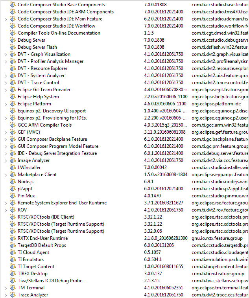Click the feature icon beside Eclipse Help System

13,97
